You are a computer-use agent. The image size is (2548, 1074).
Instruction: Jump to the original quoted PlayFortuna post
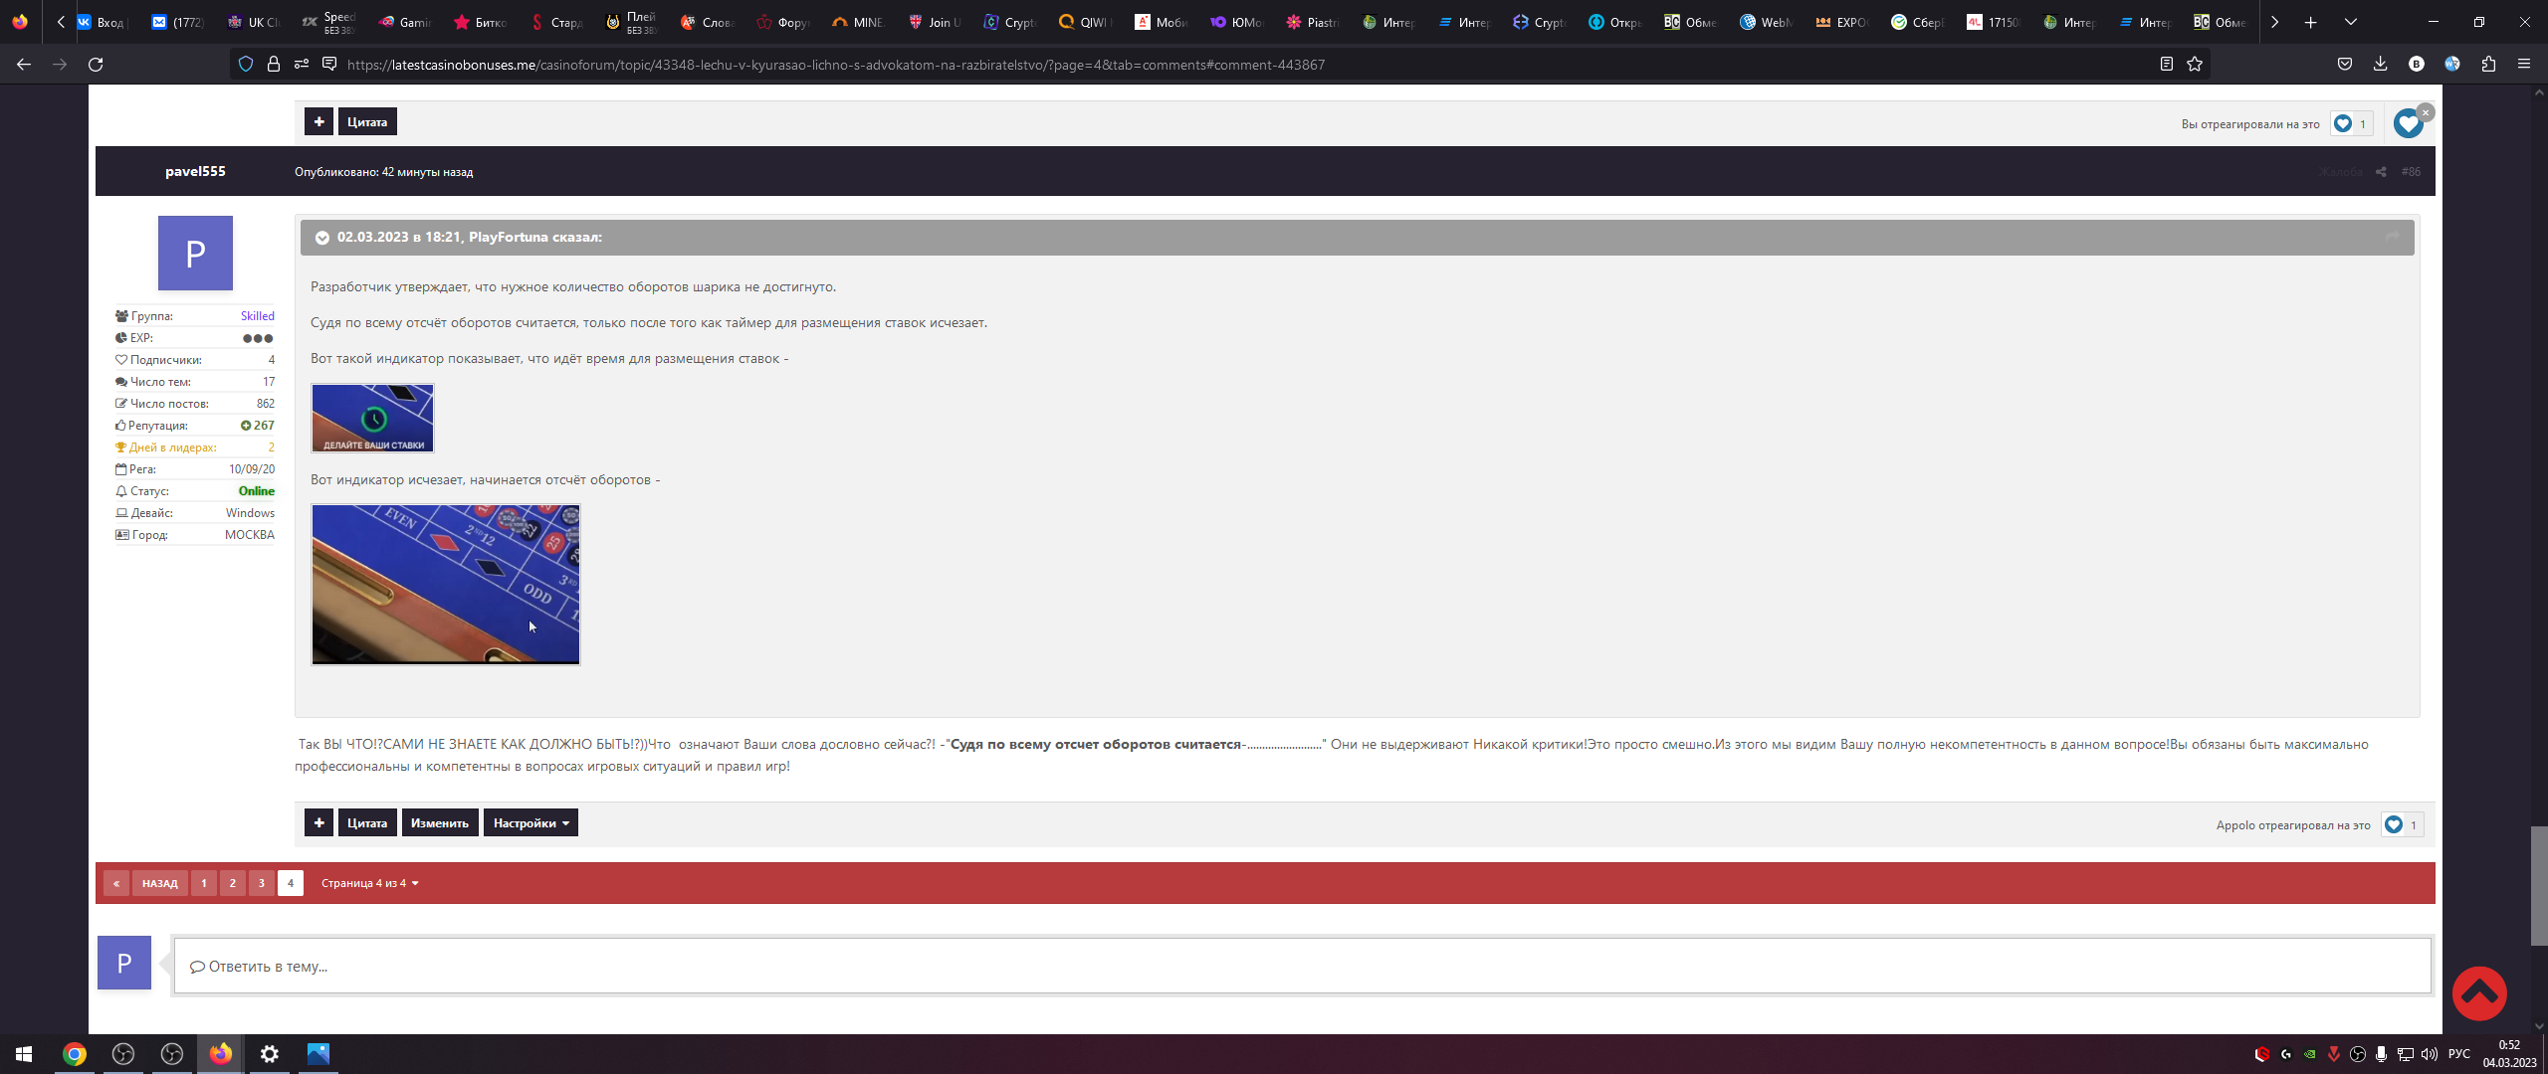[x=2392, y=237]
